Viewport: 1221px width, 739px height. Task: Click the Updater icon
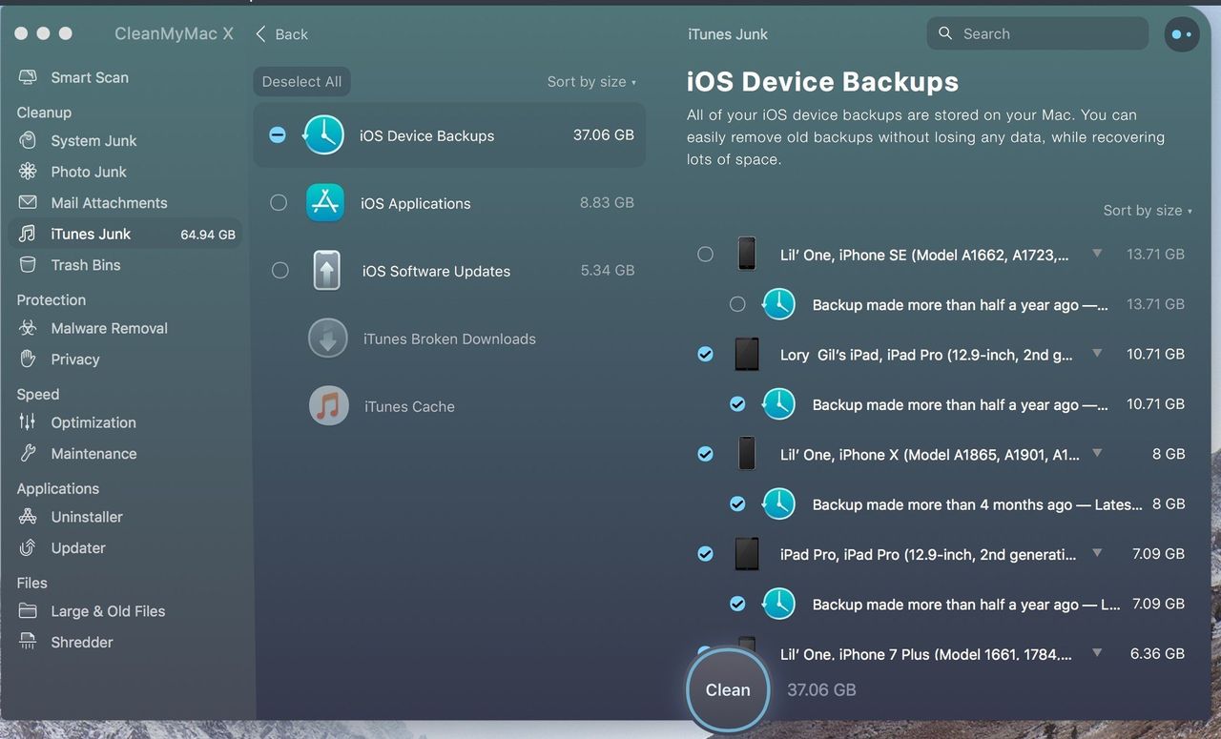click(28, 547)
